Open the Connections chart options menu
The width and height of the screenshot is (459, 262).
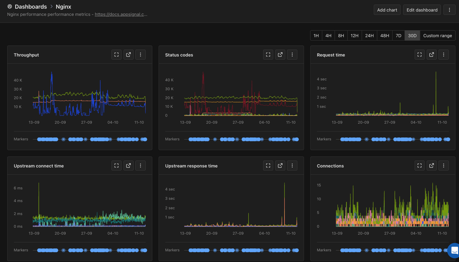444,165
